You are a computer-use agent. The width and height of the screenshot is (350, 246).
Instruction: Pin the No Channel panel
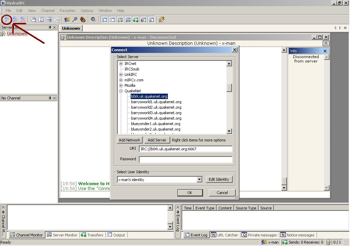pyautogui.click(x=50, y=98)
